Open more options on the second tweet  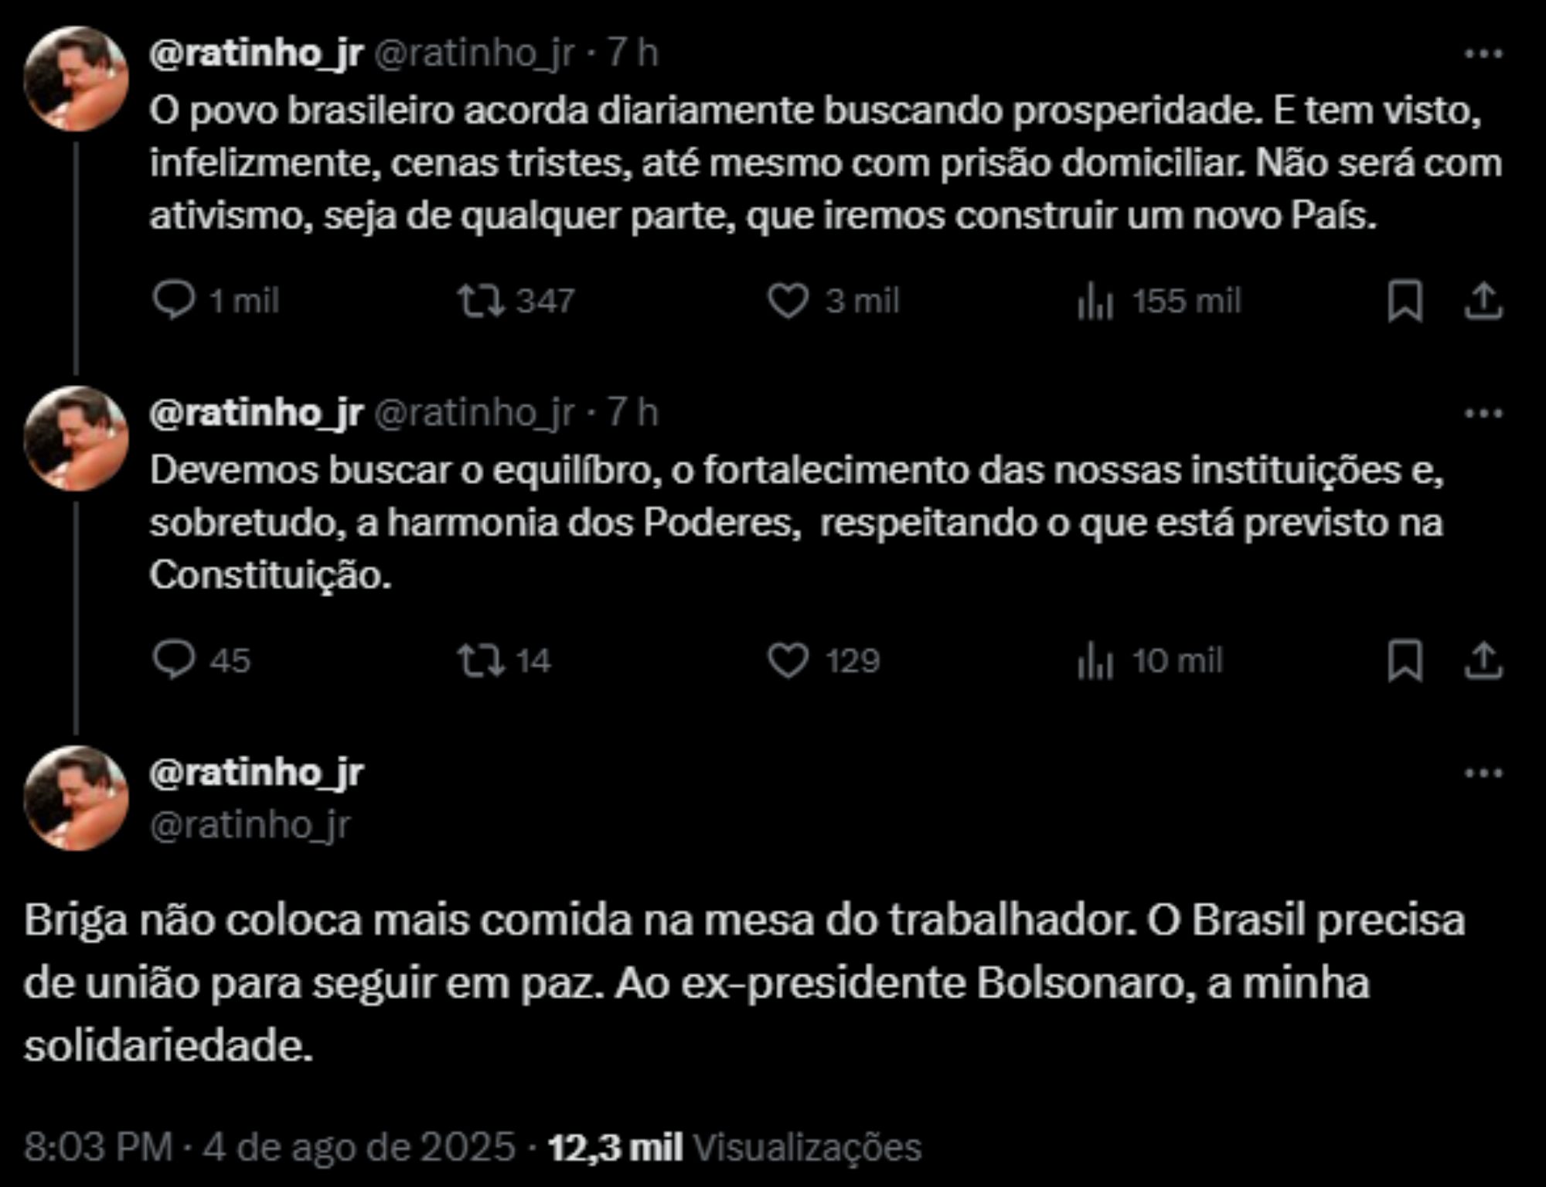(1483, 413)
